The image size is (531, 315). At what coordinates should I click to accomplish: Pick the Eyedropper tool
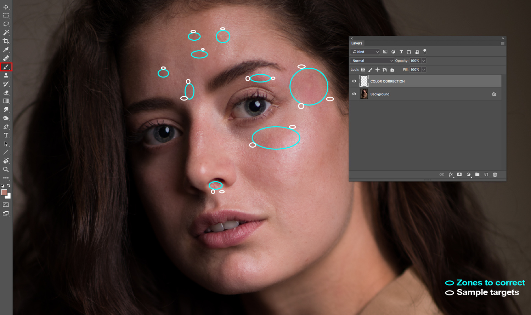pyautogui.click(x=6, y=50)
